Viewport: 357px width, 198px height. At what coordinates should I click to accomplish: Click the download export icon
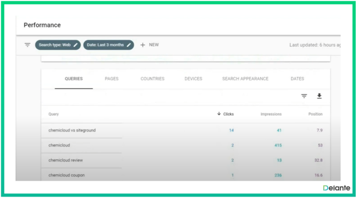tap(319, 96)
